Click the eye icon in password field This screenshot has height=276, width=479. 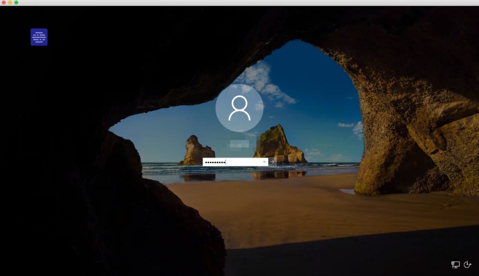click(264, 162)
